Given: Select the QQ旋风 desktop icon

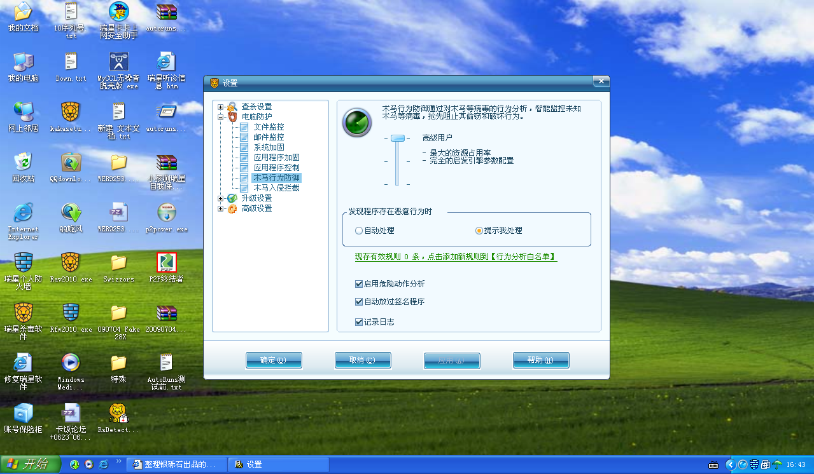Looking at the screenshot, I should coord(71,217).
